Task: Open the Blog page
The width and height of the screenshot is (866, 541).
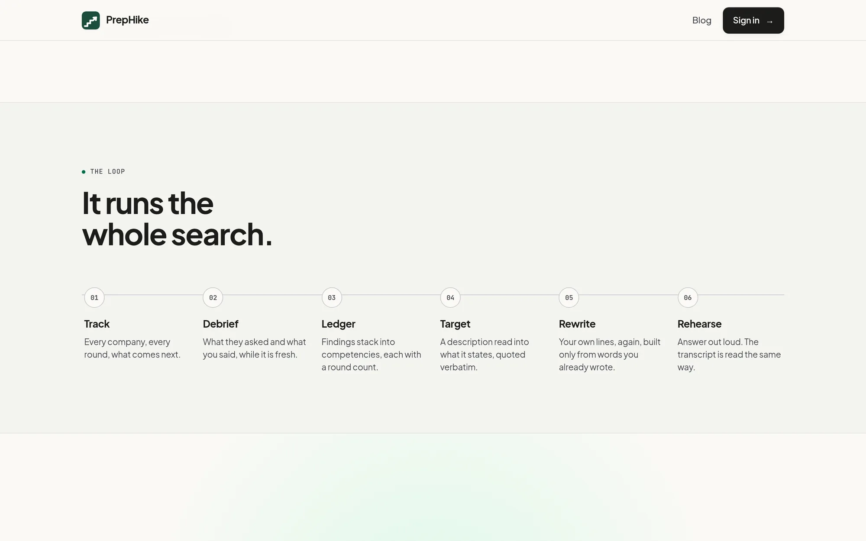Action: [x=701, y=20]
